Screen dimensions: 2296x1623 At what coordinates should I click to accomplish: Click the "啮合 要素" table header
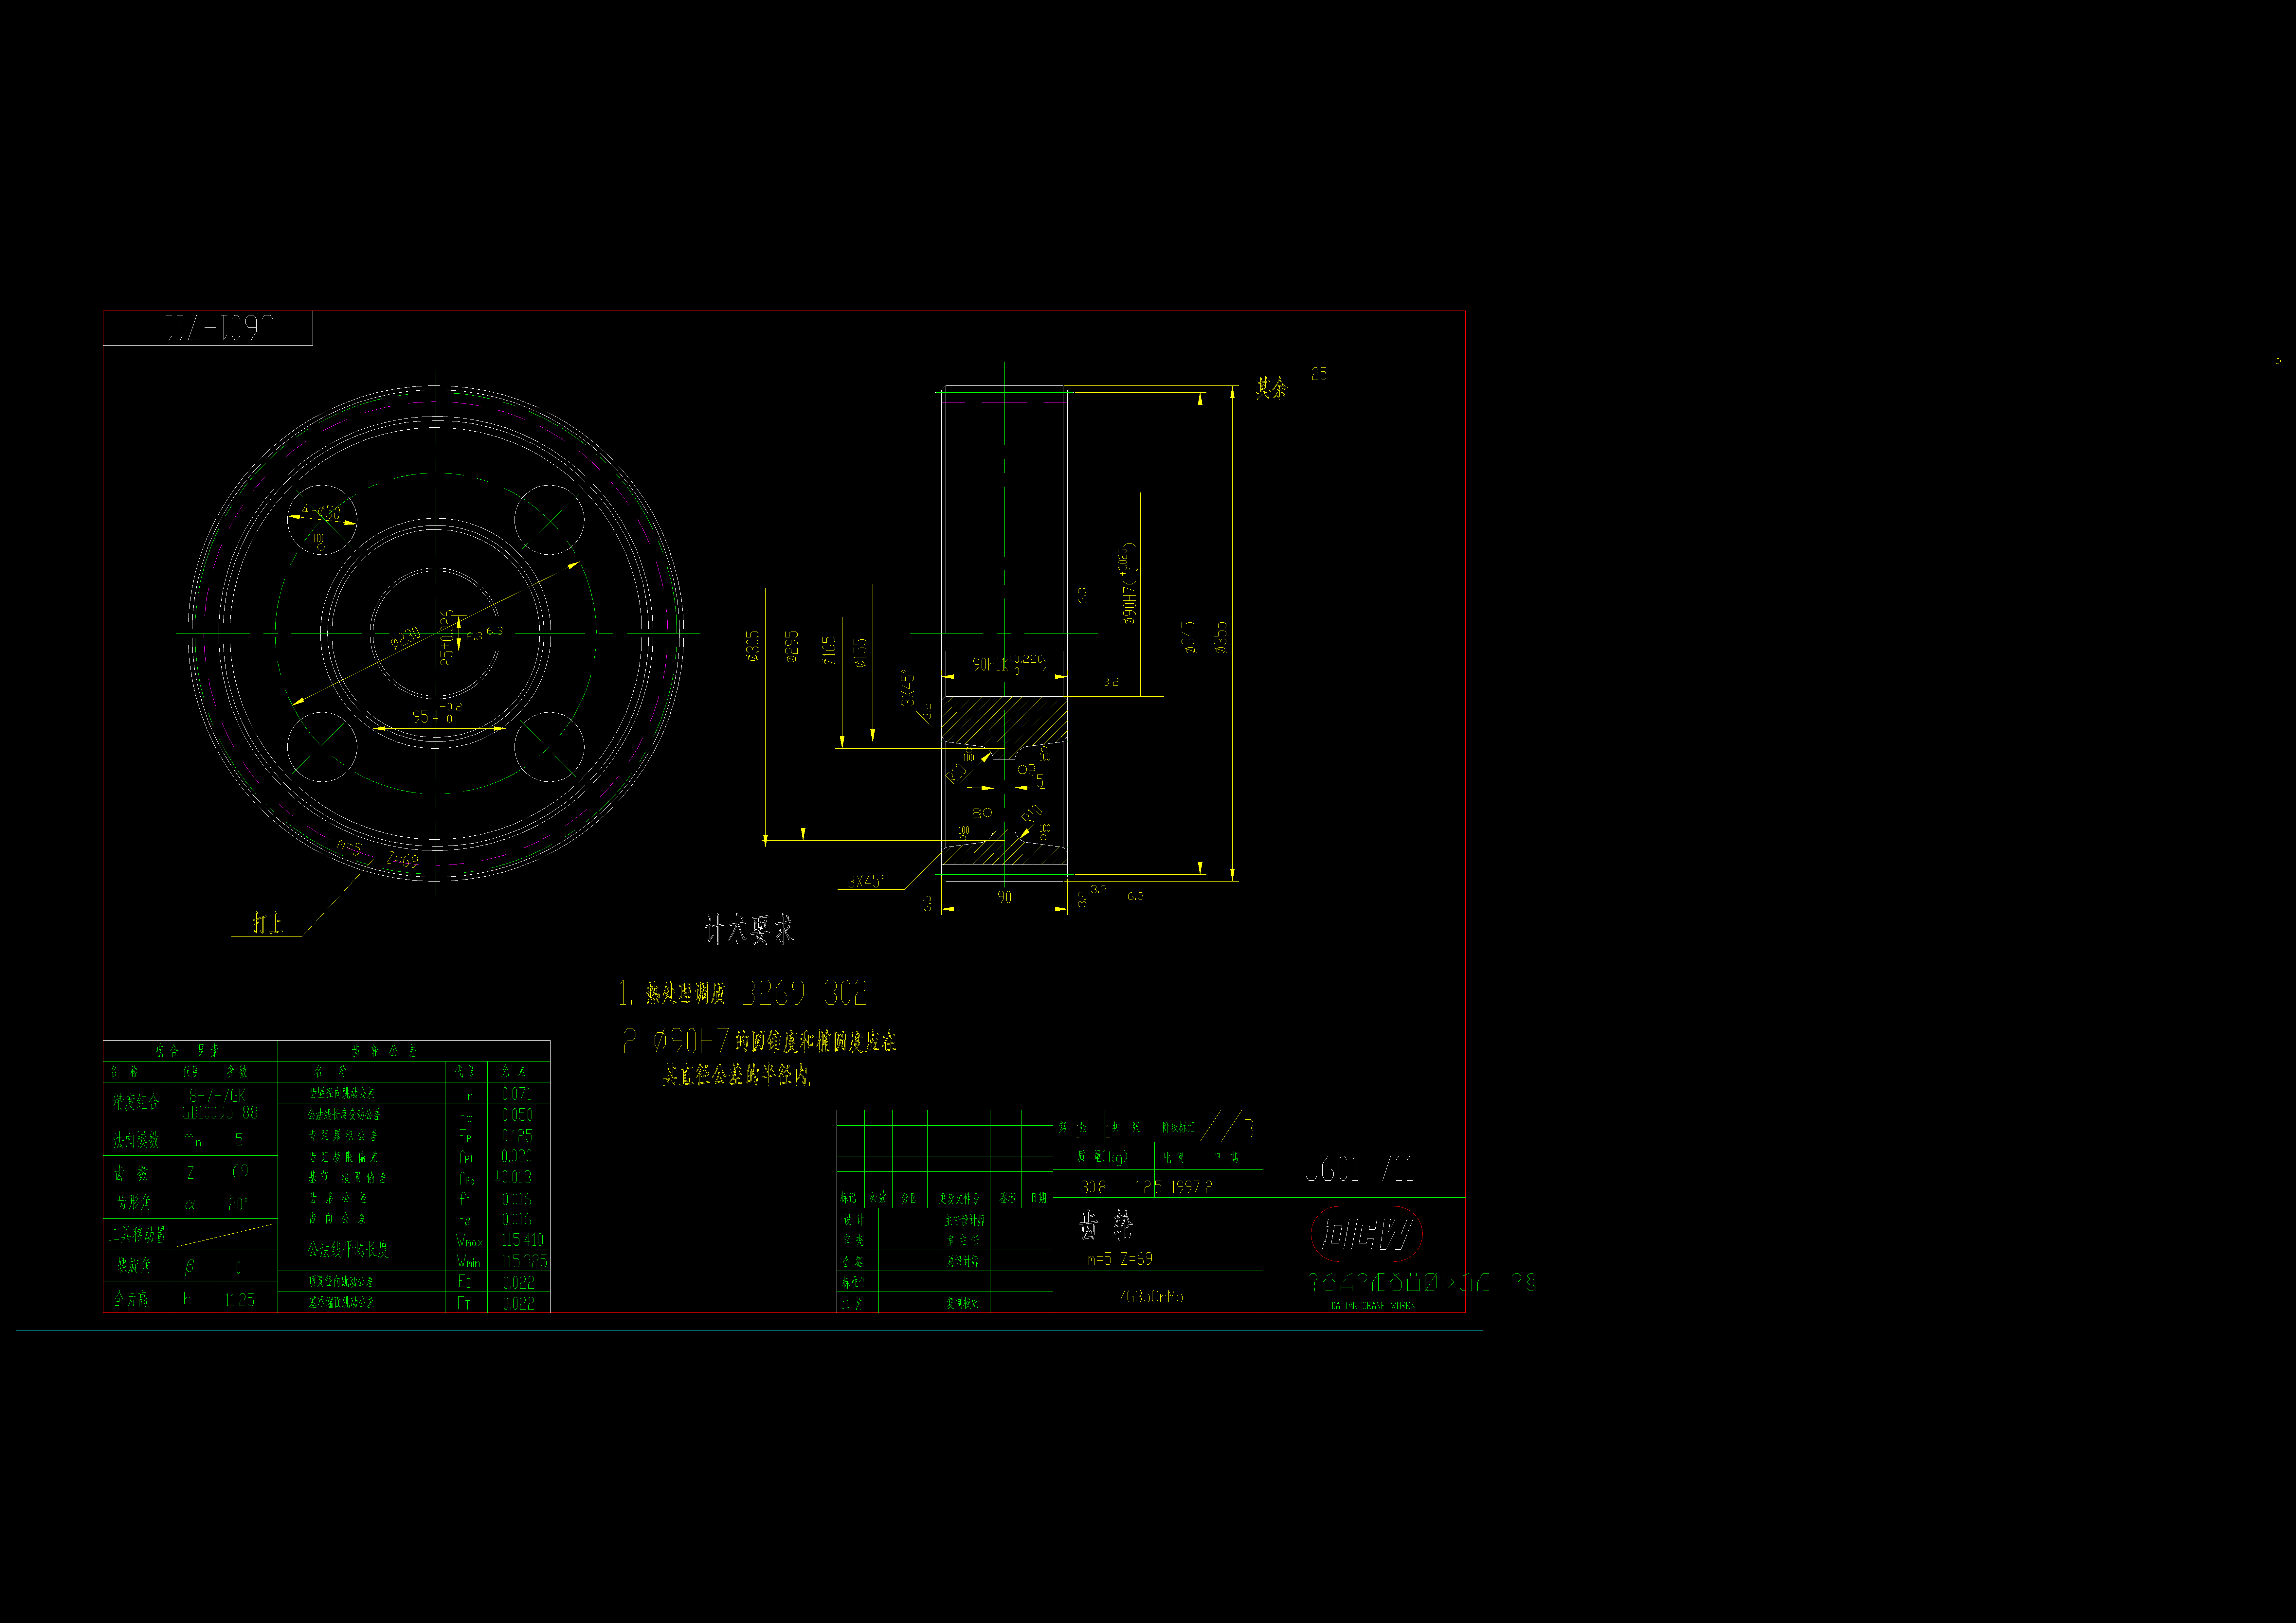pos(187,1051)
